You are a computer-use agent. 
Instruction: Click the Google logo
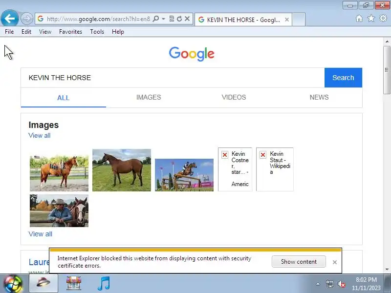tap(192, 54)
